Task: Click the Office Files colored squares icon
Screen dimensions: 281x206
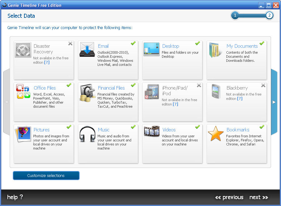Action: click(23, 91)
